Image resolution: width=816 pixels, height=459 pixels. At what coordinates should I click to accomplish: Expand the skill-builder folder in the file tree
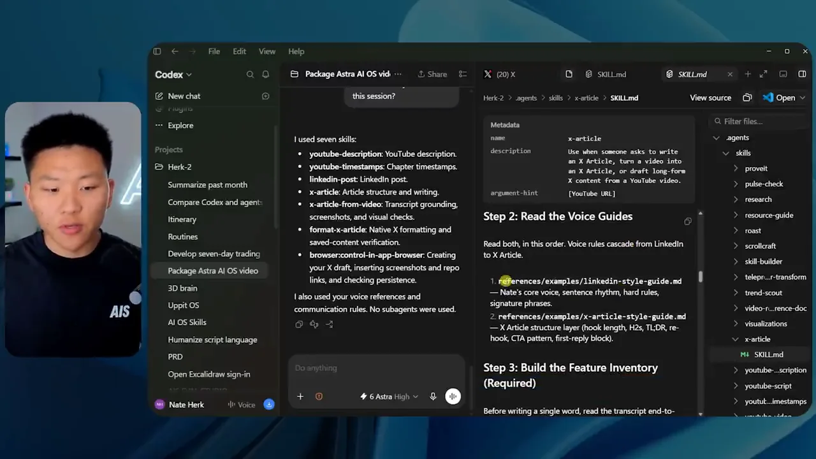tap(736, 261)
